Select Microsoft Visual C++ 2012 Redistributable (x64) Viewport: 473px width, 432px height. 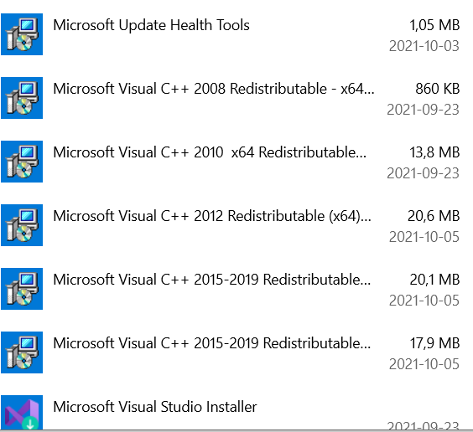212,216
